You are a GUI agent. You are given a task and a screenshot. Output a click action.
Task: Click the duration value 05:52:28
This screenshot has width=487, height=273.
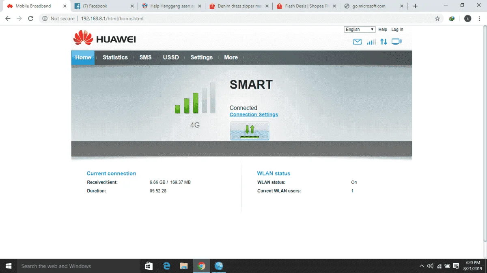click(158, 190)
